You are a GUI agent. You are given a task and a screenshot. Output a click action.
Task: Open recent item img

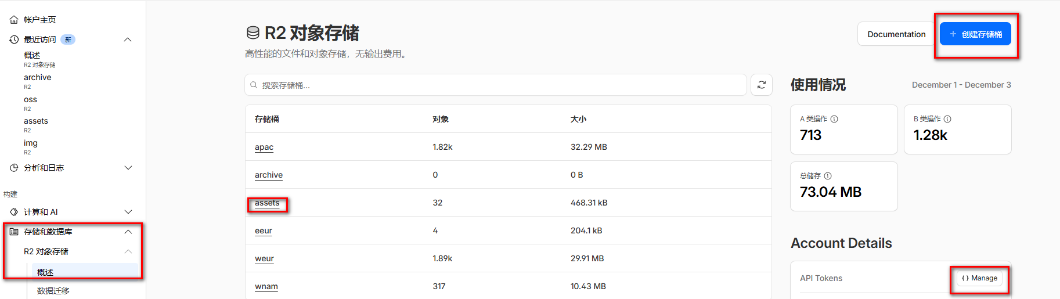(x=31, y=147)
